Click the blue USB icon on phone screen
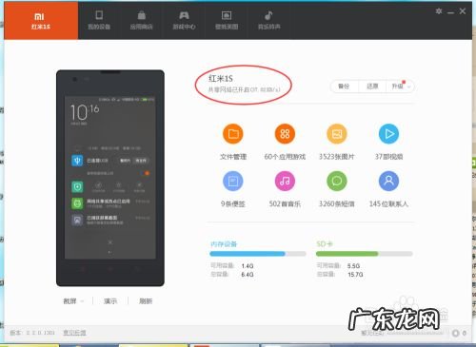 (x=77, y=161)
